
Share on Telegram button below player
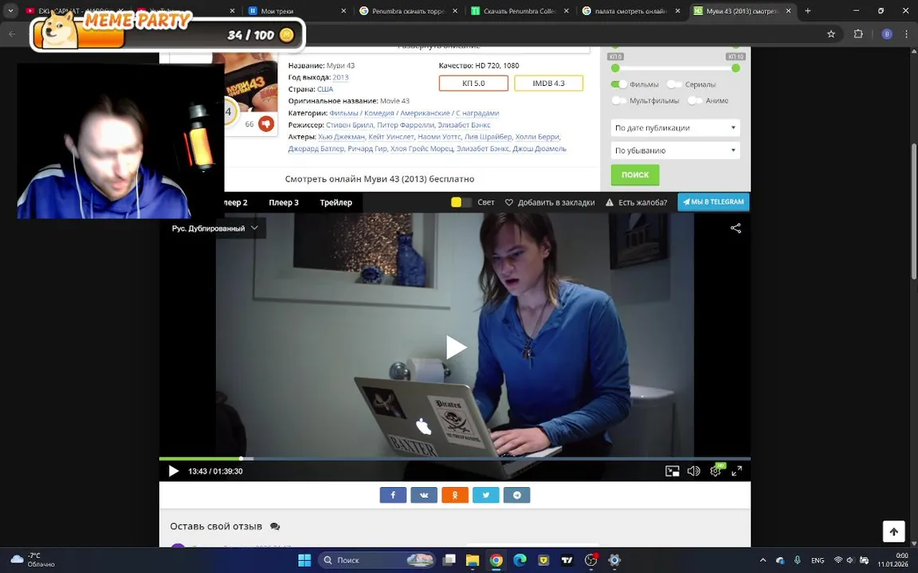(x=517, y=495)
